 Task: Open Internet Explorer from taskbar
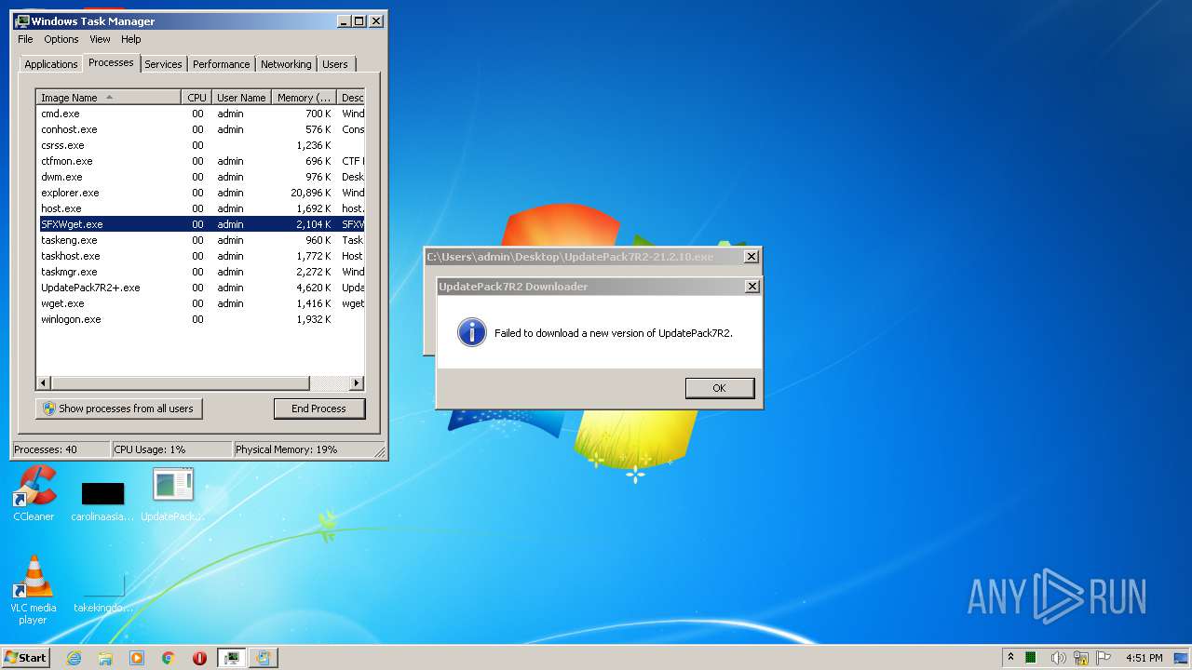(x=74, y=658)
